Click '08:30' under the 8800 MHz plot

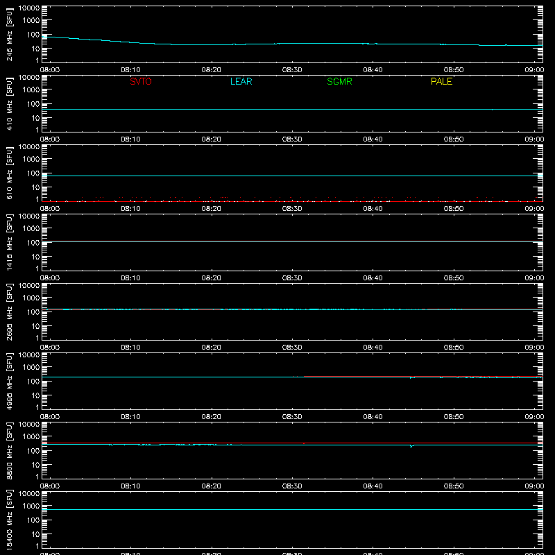(x=292, y=486)
